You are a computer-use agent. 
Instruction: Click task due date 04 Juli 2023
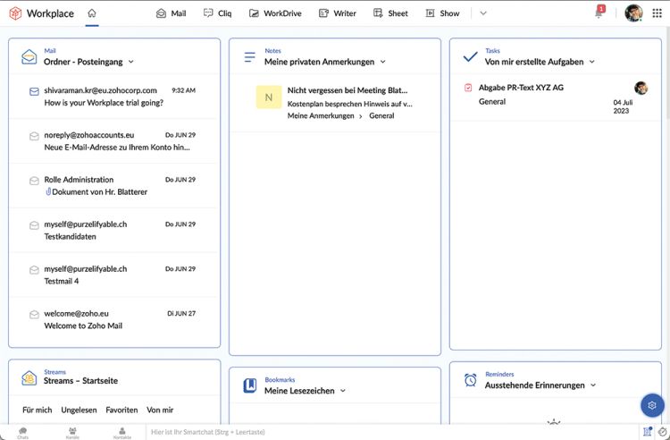(x=623, y=106)
